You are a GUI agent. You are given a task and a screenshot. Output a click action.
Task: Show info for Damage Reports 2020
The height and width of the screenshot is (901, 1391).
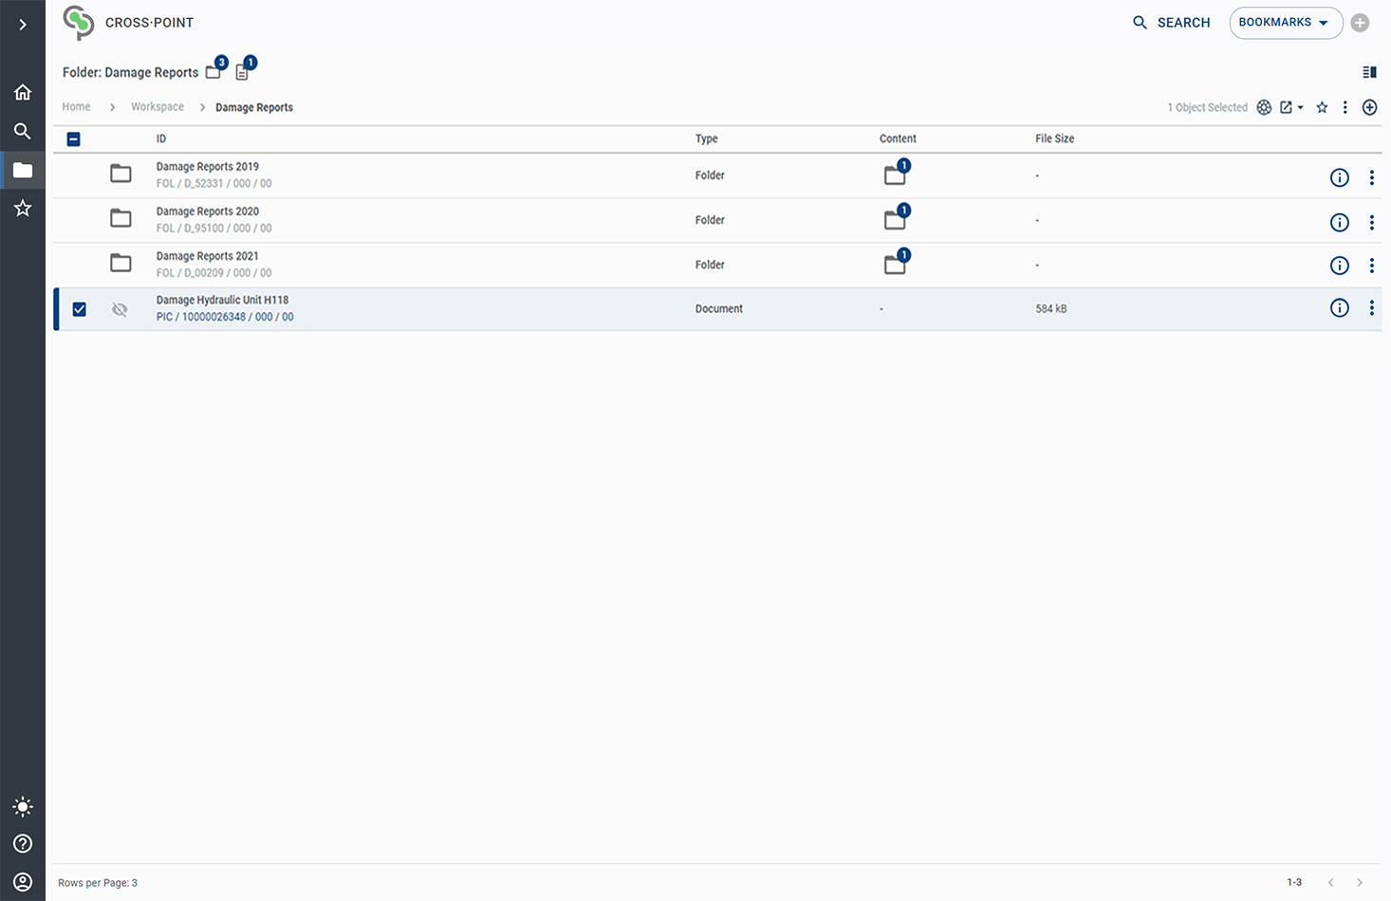click(1339, 222)
